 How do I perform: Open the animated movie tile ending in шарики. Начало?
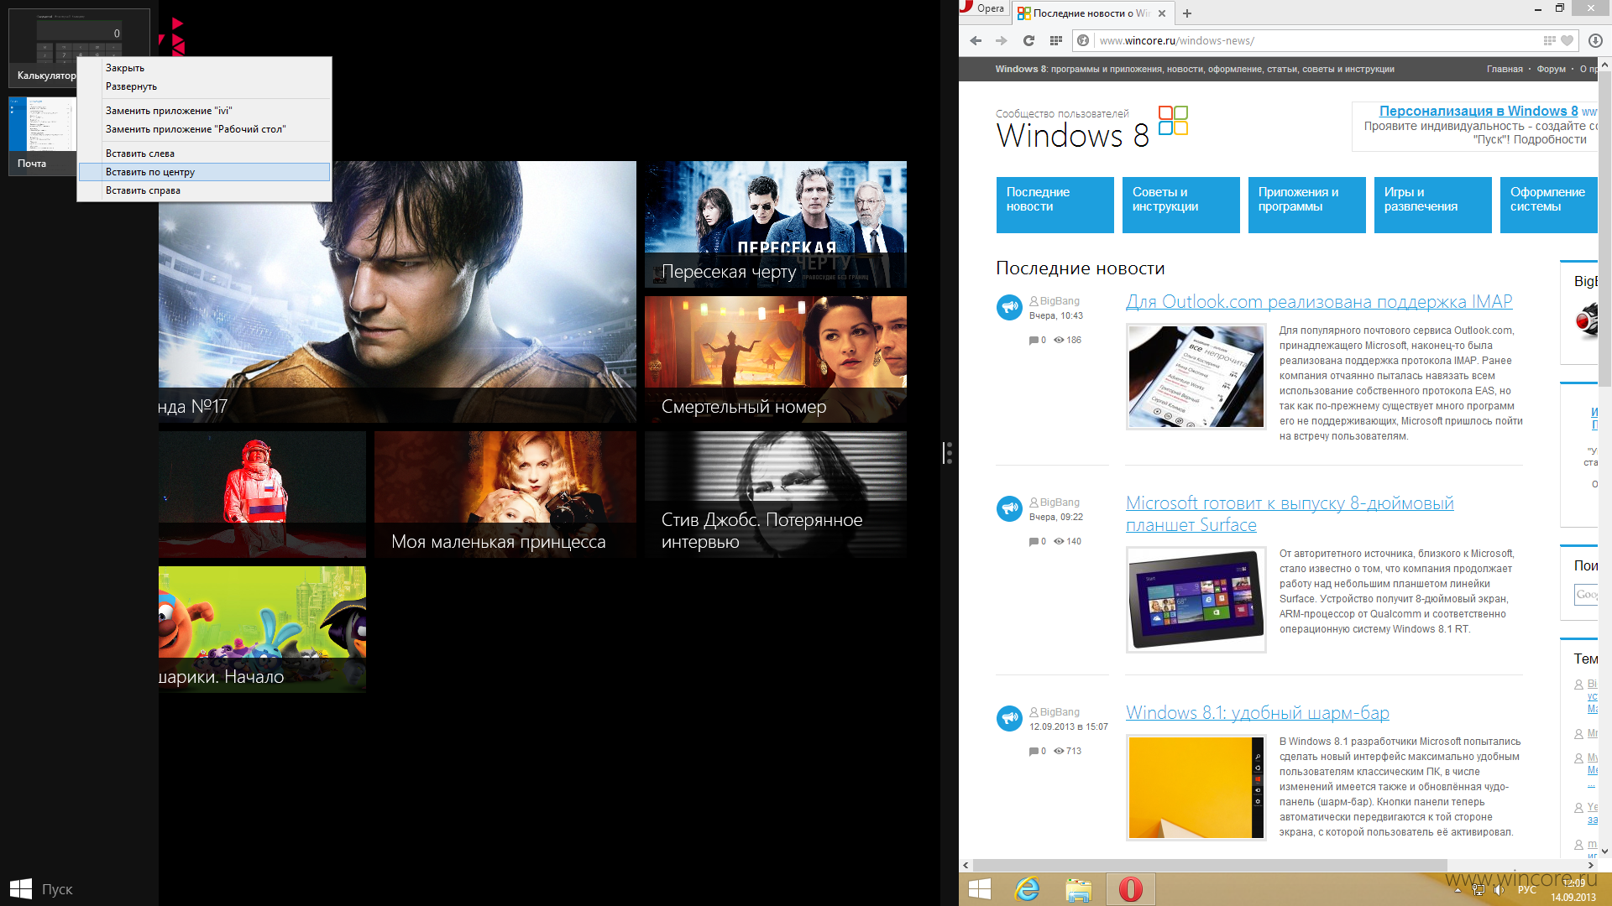[262, 629]
